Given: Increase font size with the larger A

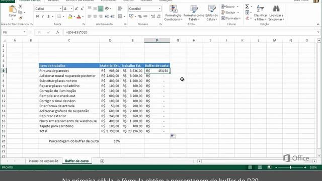Looking at the screenshot, I should click(x=76, y=9).
